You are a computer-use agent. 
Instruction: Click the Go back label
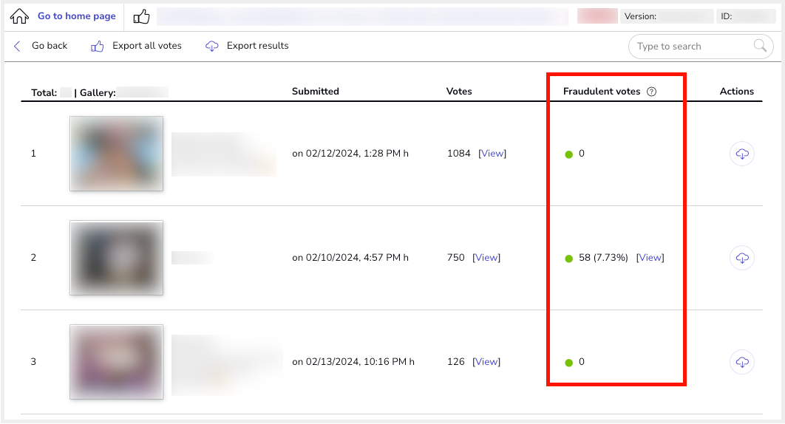(50, 46)
